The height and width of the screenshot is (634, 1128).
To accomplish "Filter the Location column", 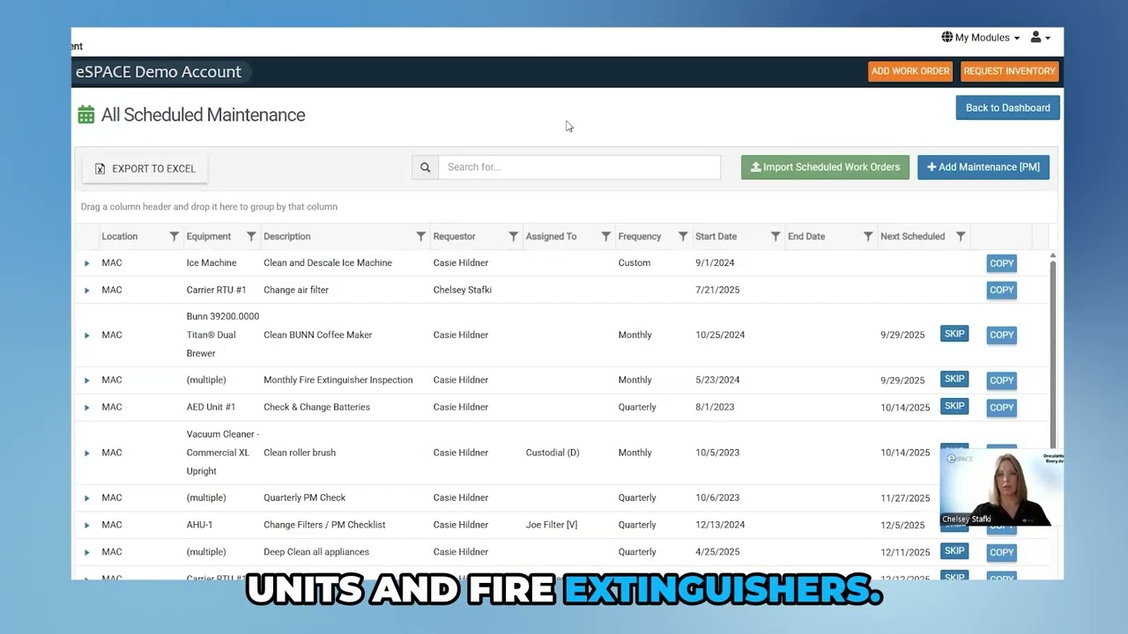I will point(174,236).
